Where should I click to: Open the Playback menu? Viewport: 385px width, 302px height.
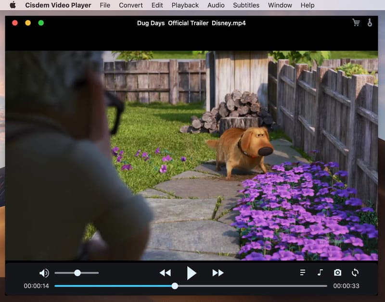[185, 5]
